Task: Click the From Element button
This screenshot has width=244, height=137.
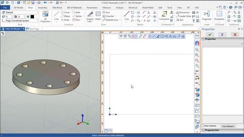Action: pos(228,126)
